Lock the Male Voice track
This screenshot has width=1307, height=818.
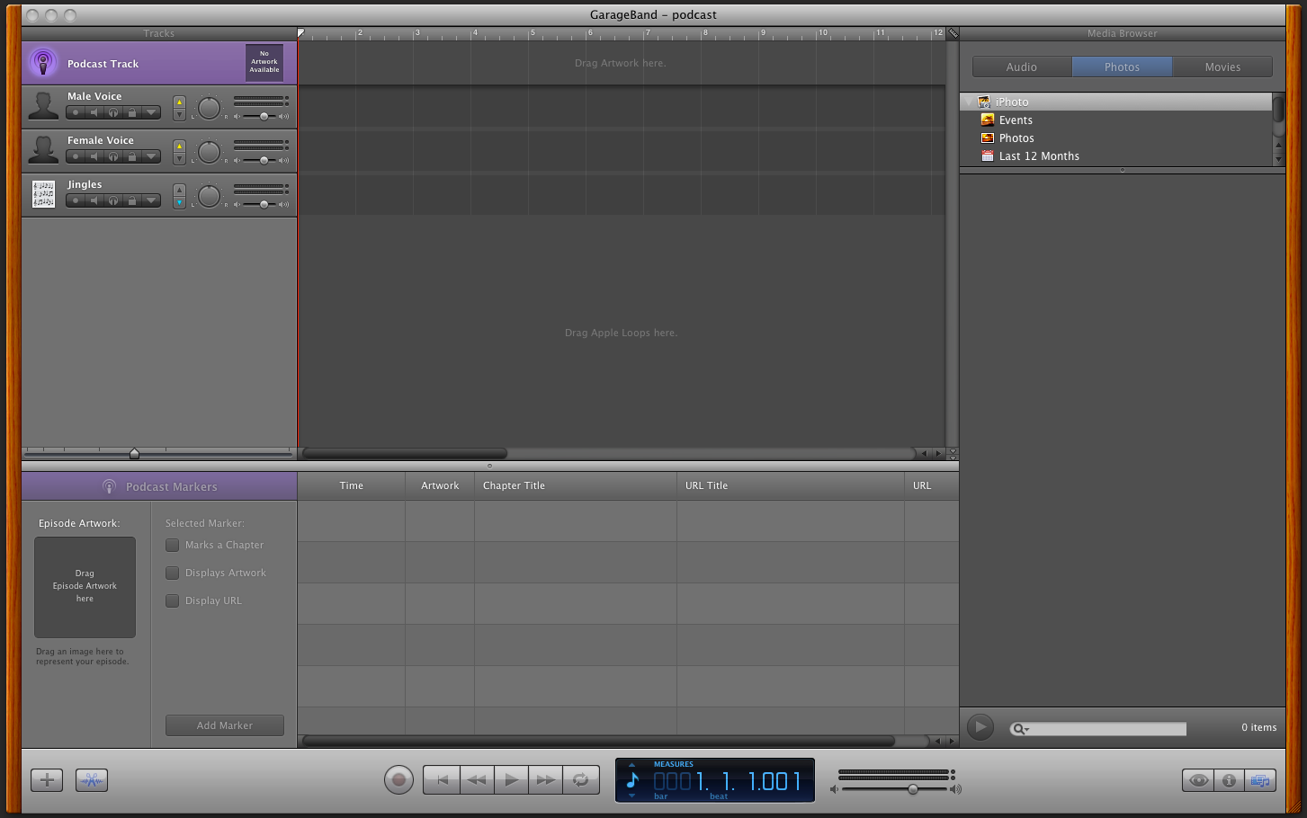[x=132, y=112]
